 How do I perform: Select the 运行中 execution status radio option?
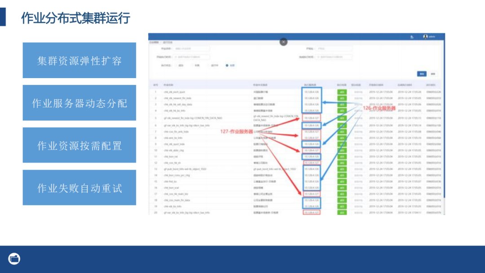coord(213,66)
